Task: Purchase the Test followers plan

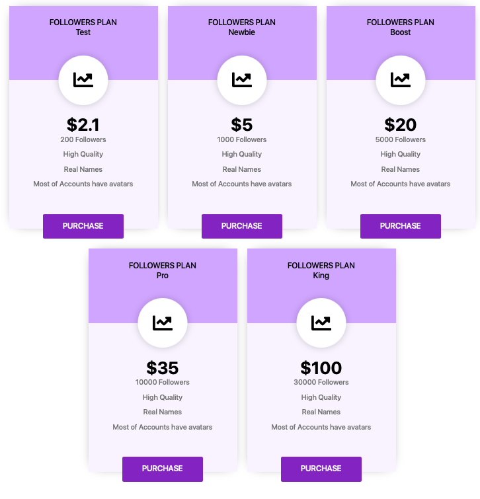Action: (83, 226)
